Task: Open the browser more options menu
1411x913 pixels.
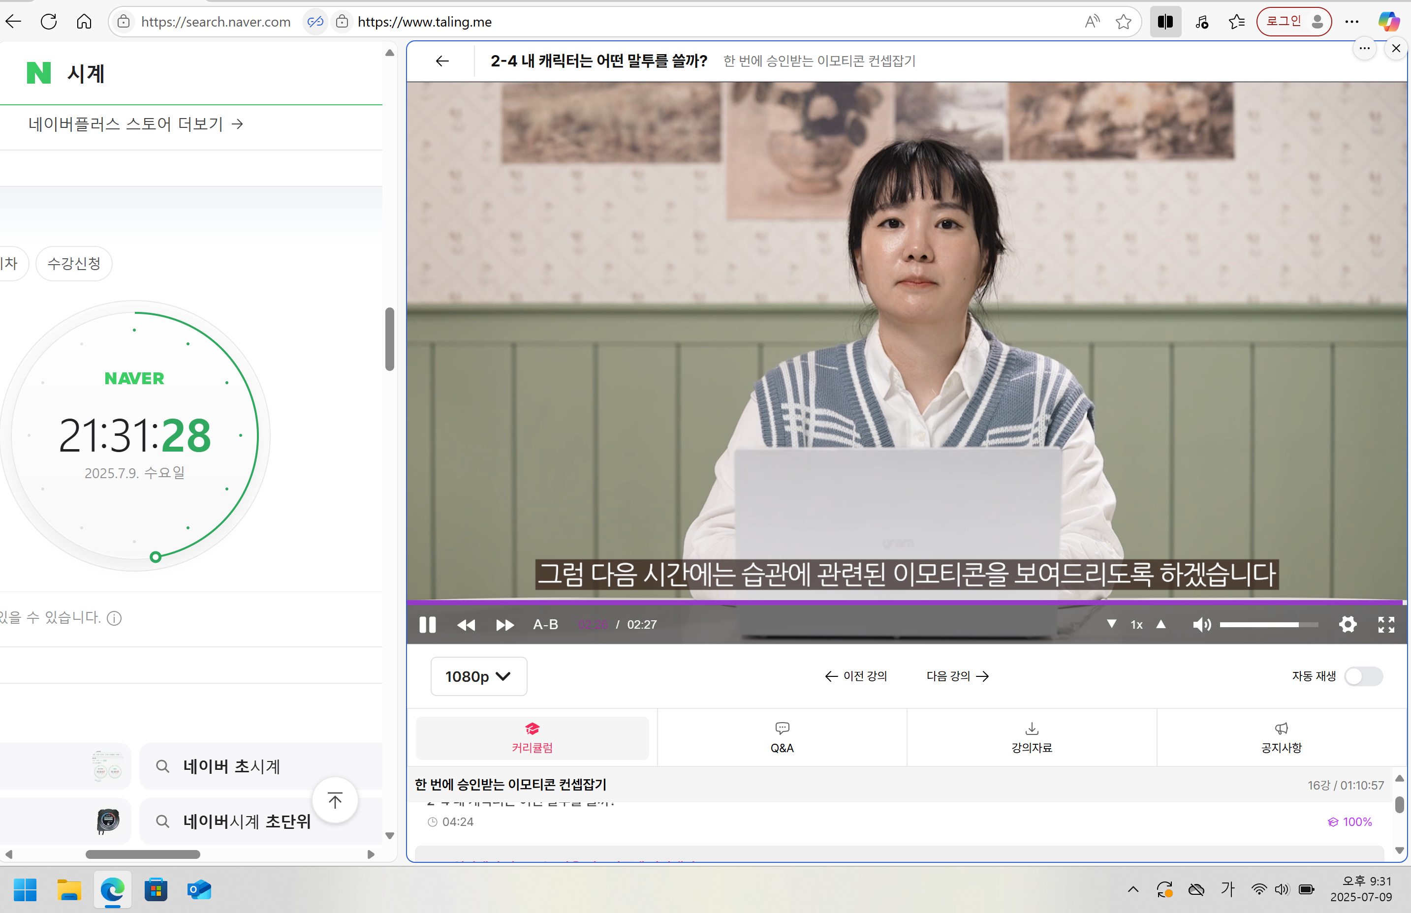Action: (x=1352, y=21)
